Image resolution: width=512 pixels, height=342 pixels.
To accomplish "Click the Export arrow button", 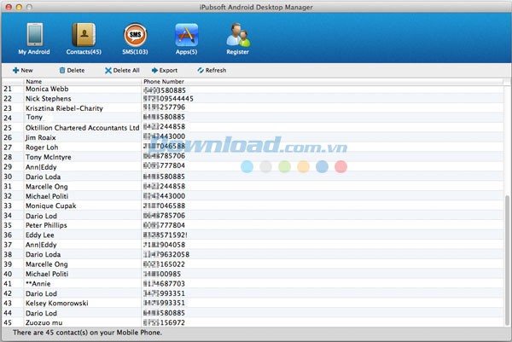I will (165, 70).
